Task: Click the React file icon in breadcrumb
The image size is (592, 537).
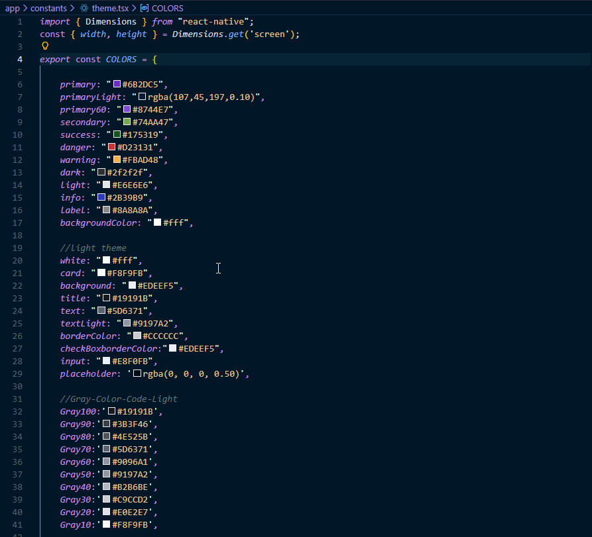Action: point(84,9)
